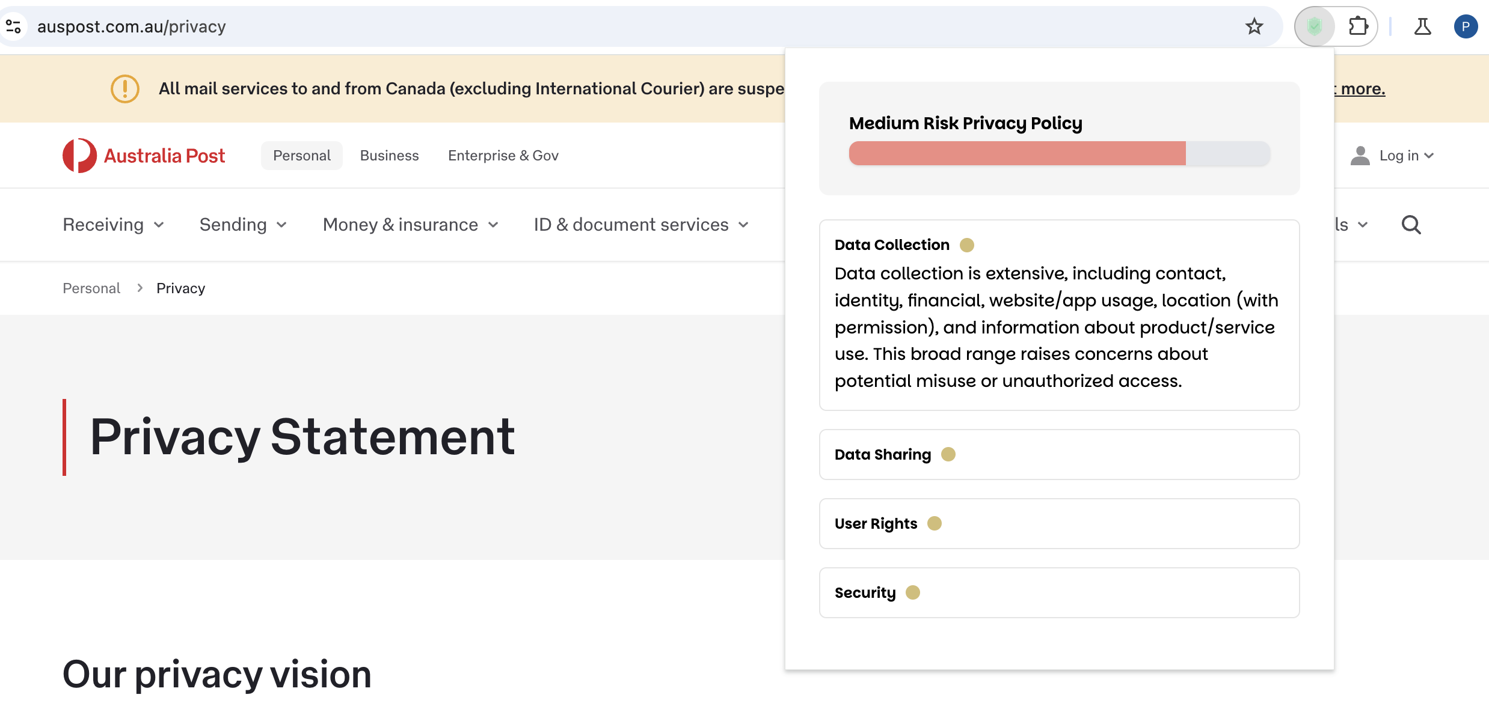This screenshot has width=1489, height=721.
Task: Click the yellow alert warning icon
Action: coord(125,89)
